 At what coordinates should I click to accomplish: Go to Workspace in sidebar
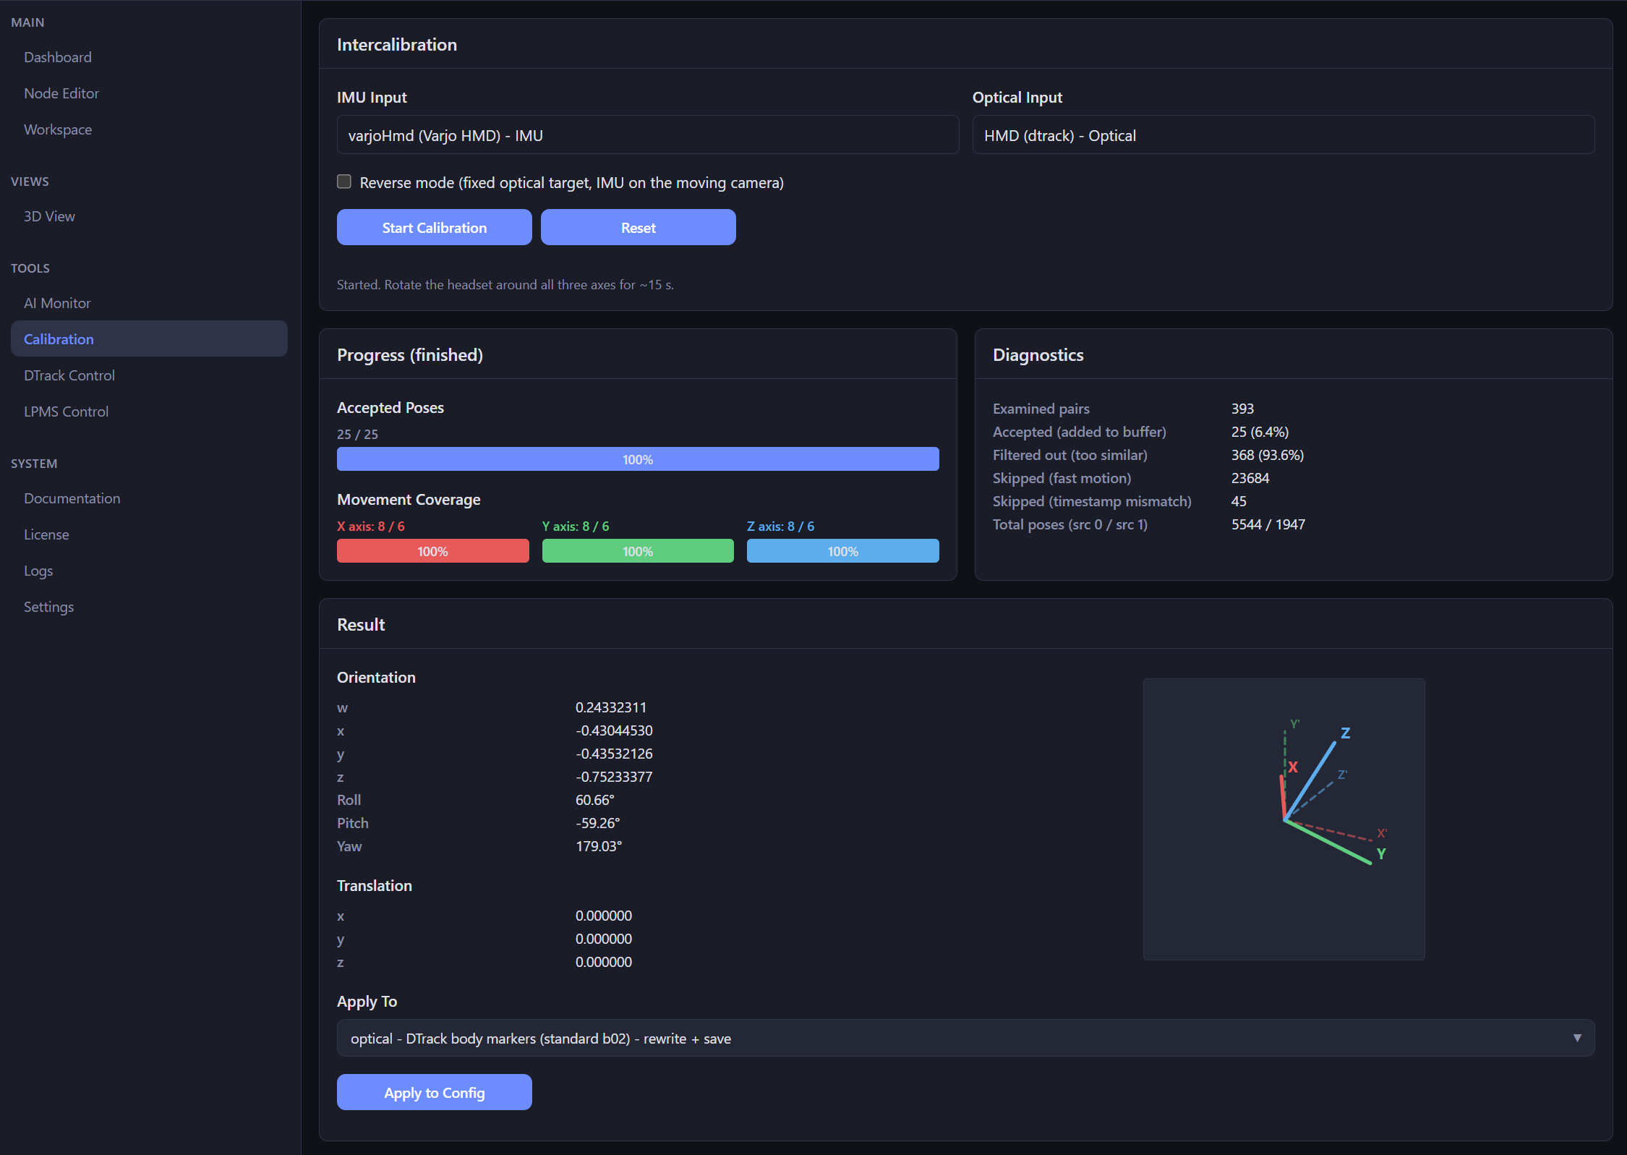(58, 129)
